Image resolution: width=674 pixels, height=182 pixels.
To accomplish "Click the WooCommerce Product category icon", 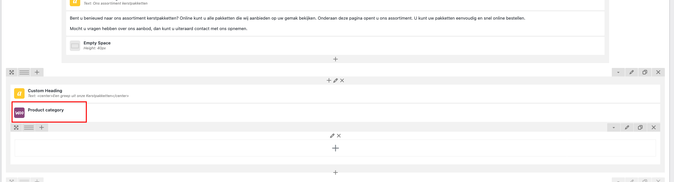I will 19,113.
